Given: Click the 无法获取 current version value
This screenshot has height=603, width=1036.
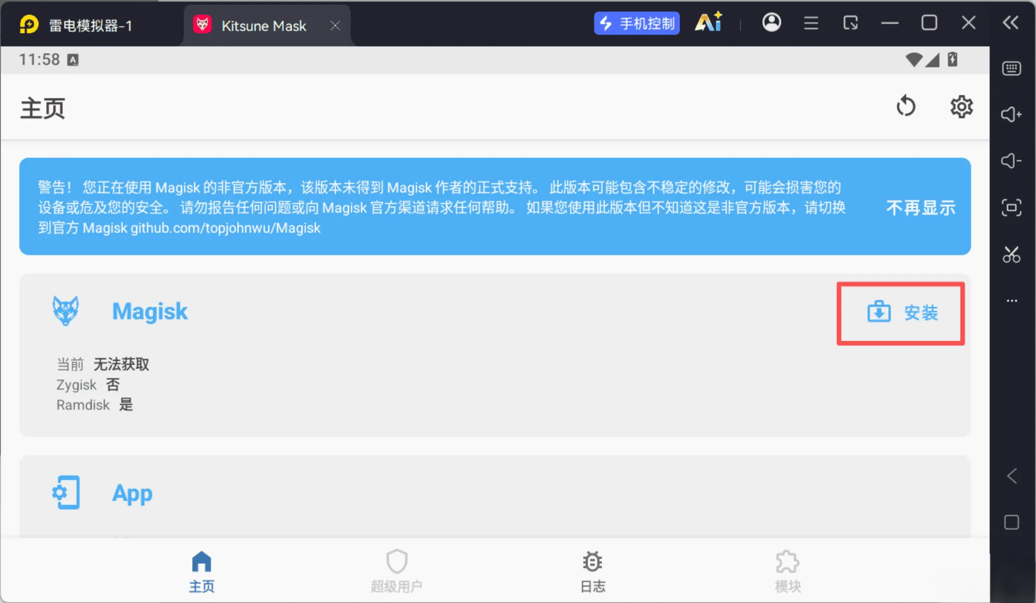Looking at the screenshot, I should [x=122, y=364].
